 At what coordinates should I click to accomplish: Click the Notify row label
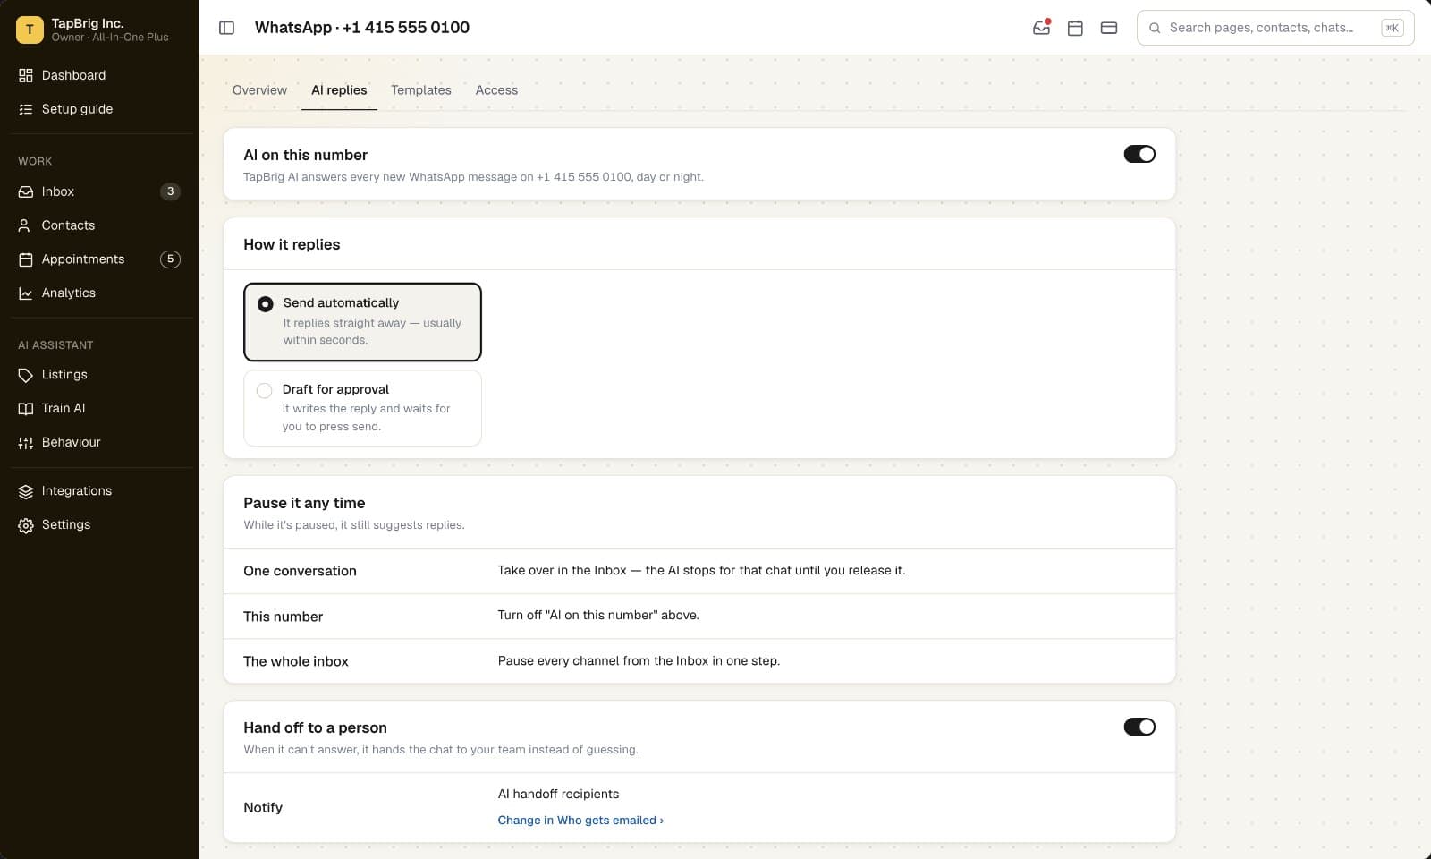[263, 808]
